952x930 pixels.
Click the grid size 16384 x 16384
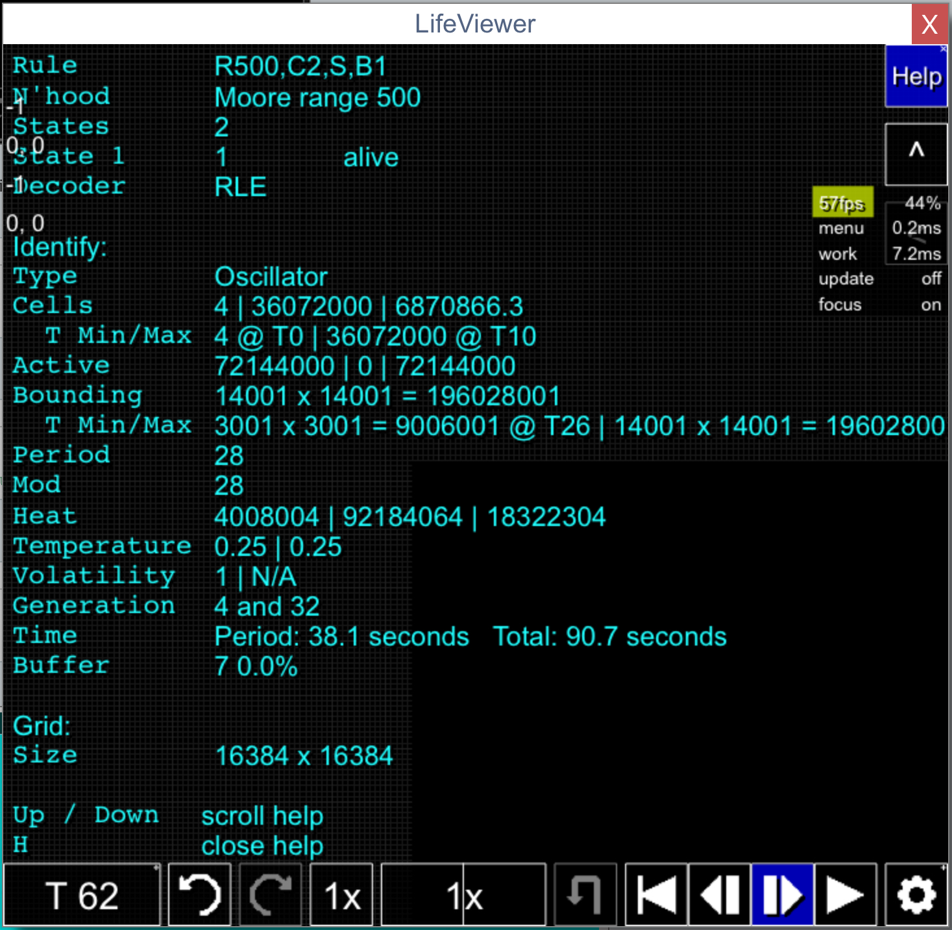tap(304, 756)
